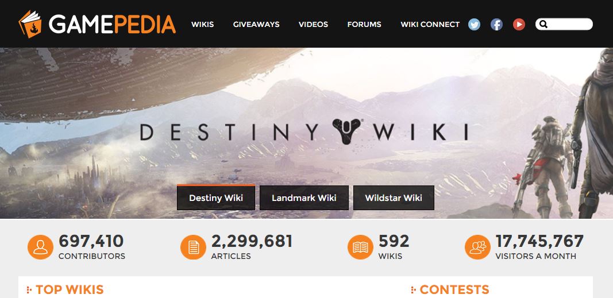The height and width of the screenshot is (298, 613).
Task: Open Wiki Connect from navigation bar
Action: point(430,24)
